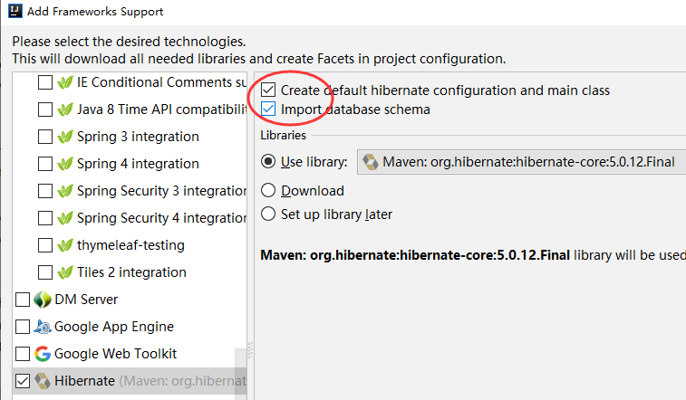Click the Spring 3 integration leaf icon
Viewport: 686px width, 400px height.
click(65, 137)
